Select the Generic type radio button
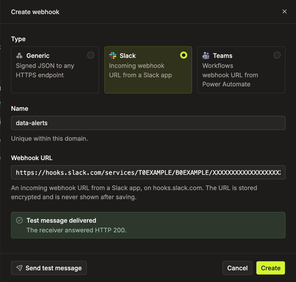The image size is (296, 282). [91, 55]
